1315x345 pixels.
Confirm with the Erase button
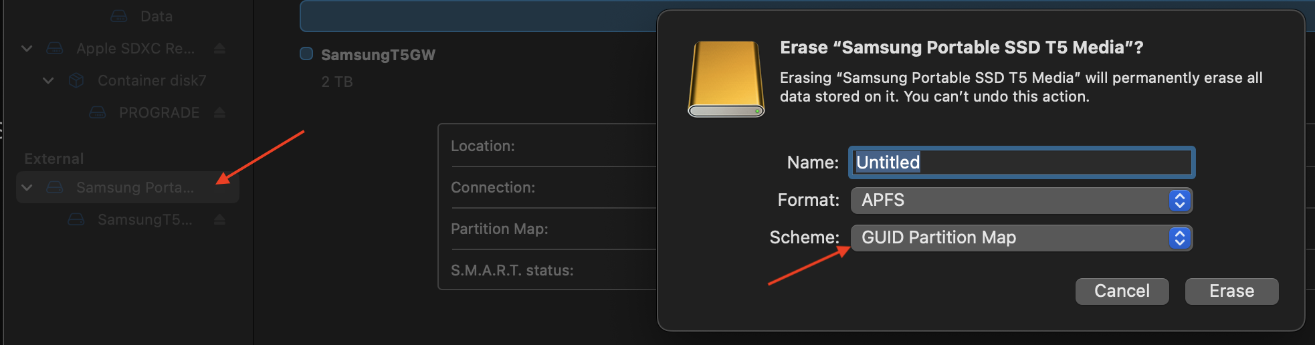[1231, 292]
